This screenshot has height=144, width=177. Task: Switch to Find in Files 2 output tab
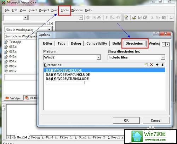pos(92,137)
